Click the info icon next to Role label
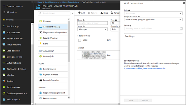186x105 pixels. point(129,10)
